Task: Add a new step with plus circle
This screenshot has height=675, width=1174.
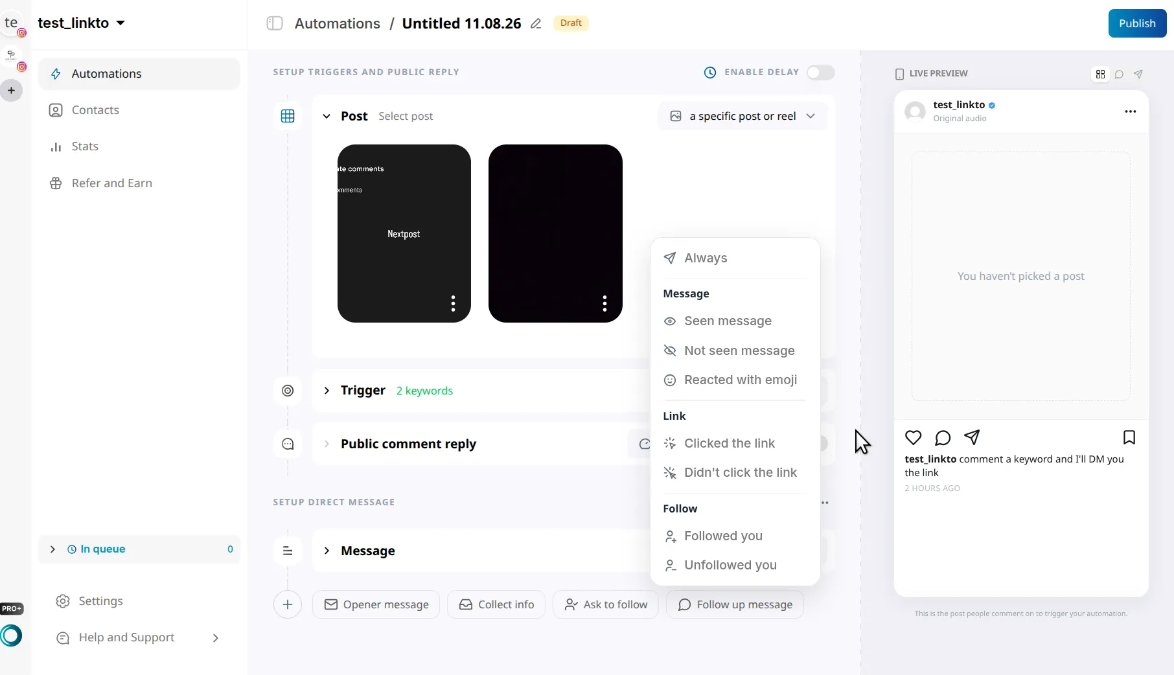Action: (x=288, y=604)
